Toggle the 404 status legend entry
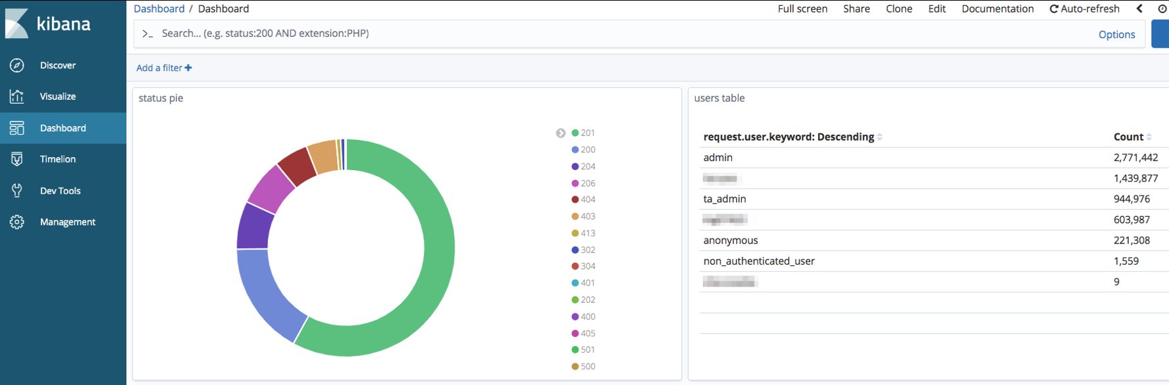Screen dimensions: 1169x385 pos(583,200)
